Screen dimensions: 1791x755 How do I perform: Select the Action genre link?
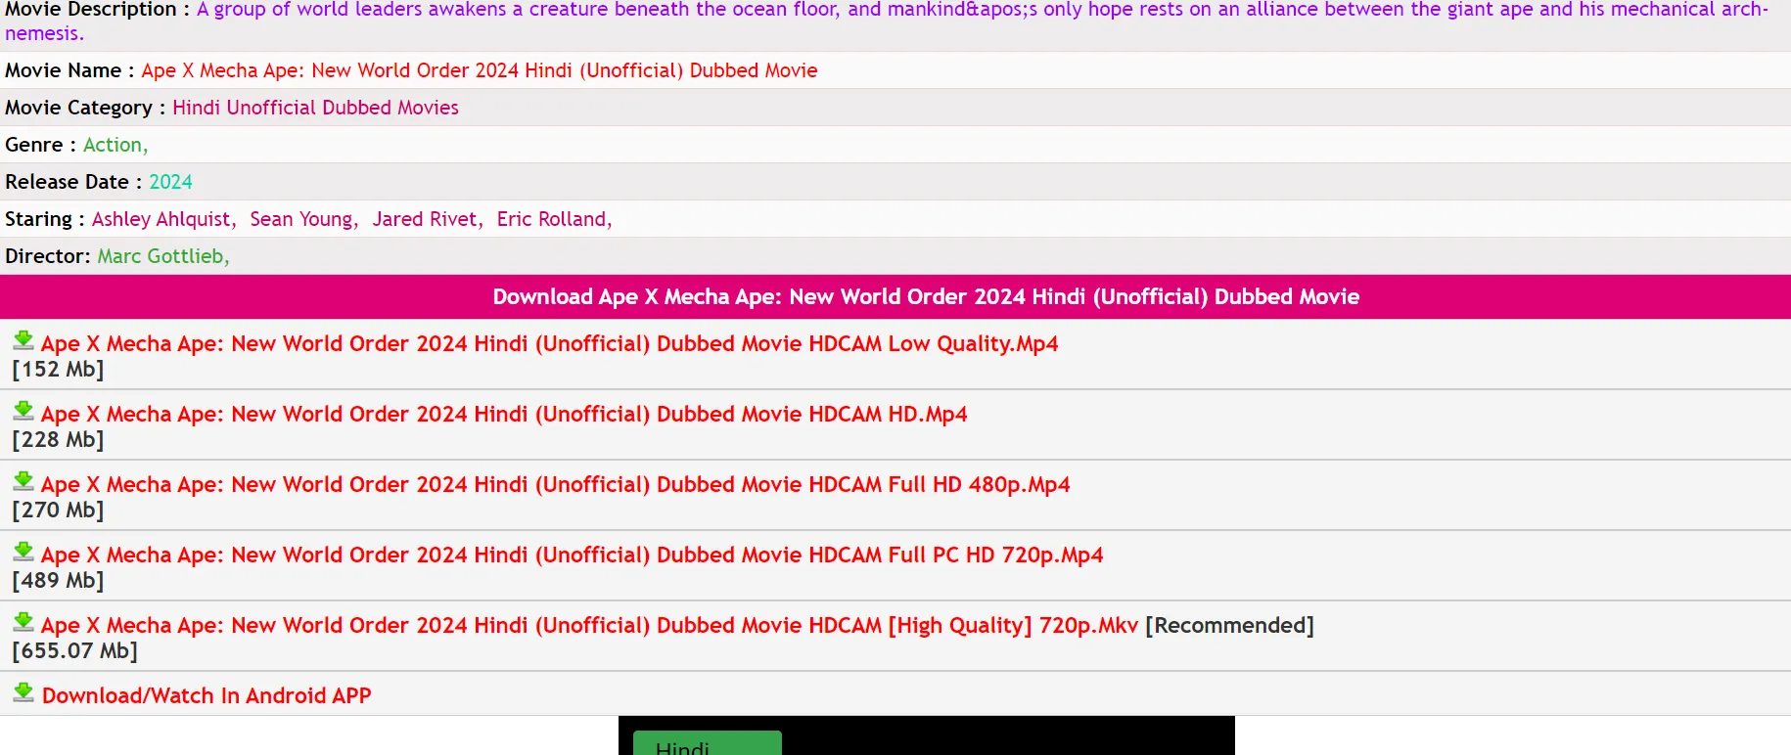click(x=113, y=145)
